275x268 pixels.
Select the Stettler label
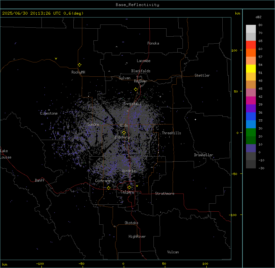(x=202, y=75)
